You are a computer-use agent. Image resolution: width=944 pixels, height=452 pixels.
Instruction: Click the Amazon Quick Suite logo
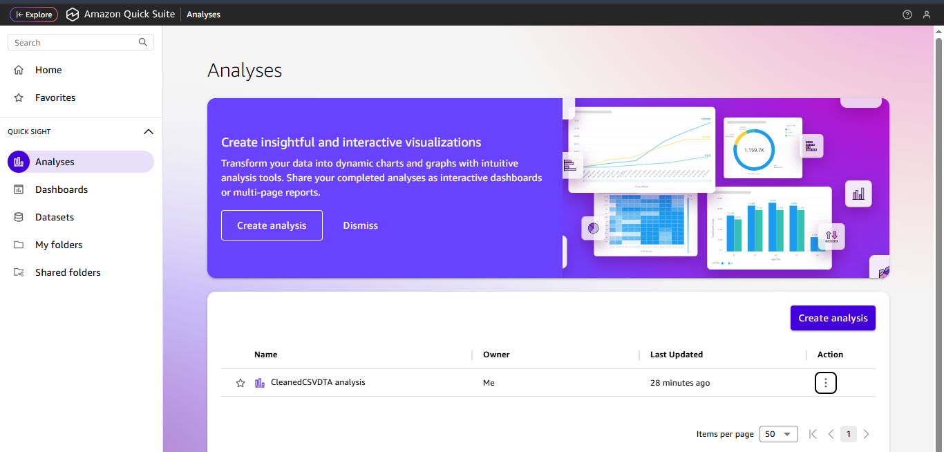point(73,14)
